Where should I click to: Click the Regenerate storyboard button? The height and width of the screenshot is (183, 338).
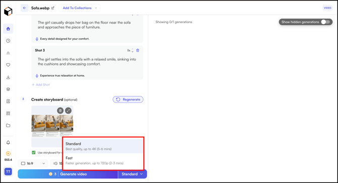click(128, 100)
